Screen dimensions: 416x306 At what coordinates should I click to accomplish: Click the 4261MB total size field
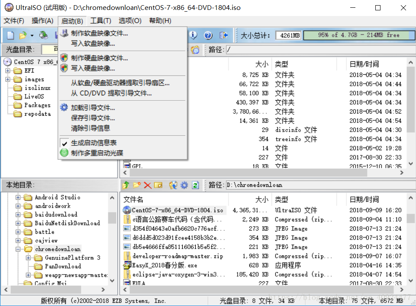(x=288, y=35)
